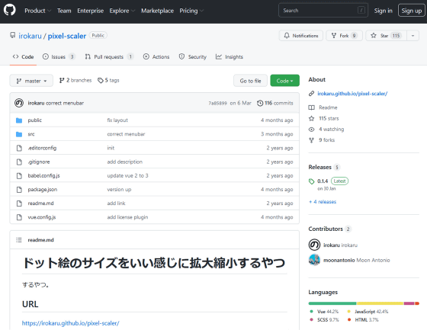Click the eye icon beside 4 watching
This screenshot has width=427, height=330.
pyautogui.click(x=311, y=130)
